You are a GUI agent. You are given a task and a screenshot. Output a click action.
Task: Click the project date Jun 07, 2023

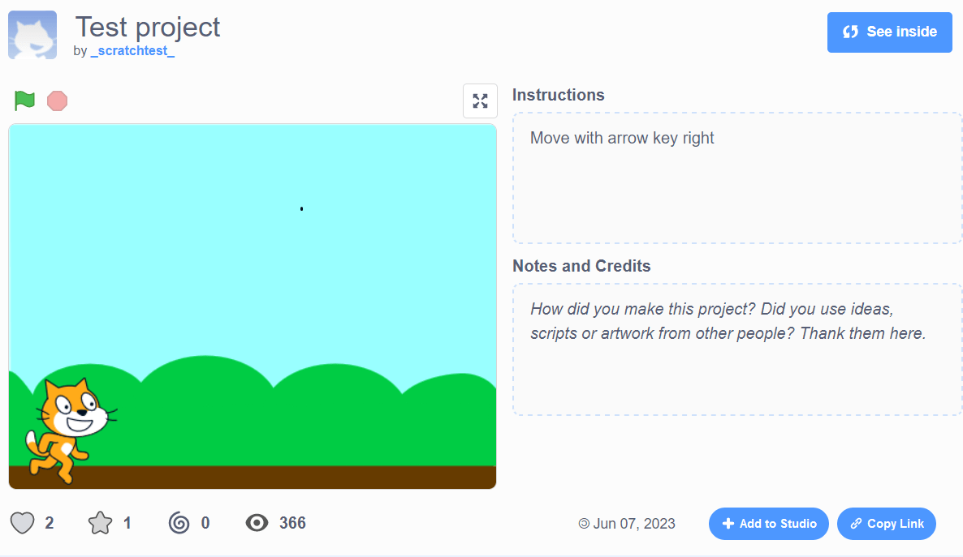coord(635,524)
